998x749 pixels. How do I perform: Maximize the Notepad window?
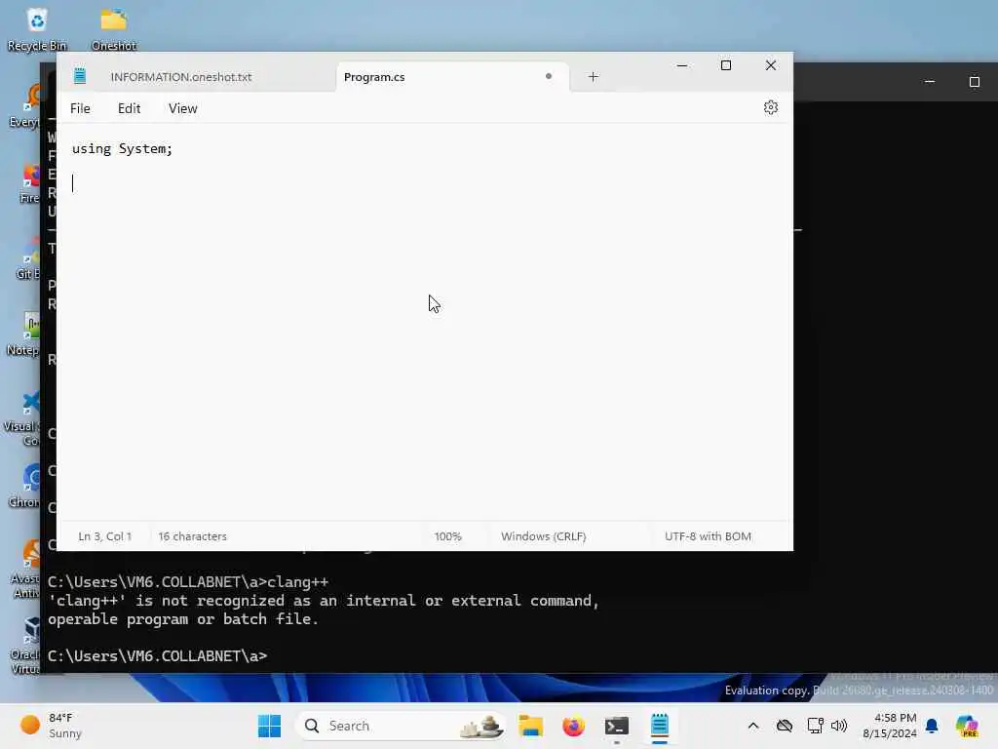pyautogui.click(x=725, y=65)
